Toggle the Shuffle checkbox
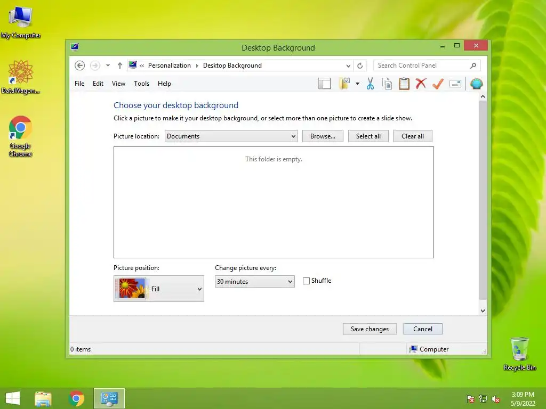This screenshot has width=546, height=409. [x=306, y=281]
